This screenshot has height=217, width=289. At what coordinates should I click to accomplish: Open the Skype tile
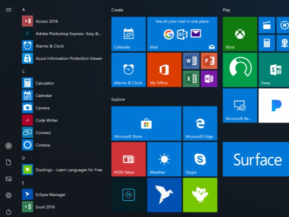(x=200, y=159)
